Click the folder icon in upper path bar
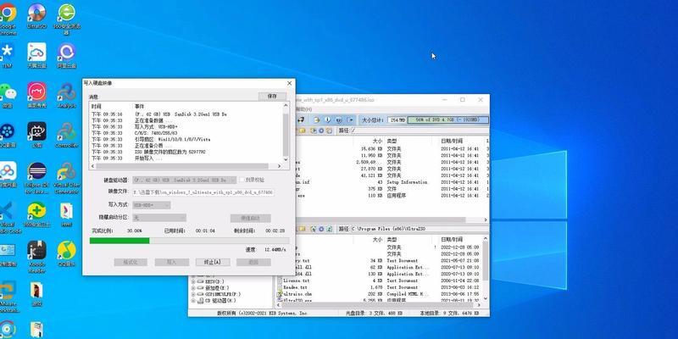The width and height of the screenshot is (678, 339). 302,131
